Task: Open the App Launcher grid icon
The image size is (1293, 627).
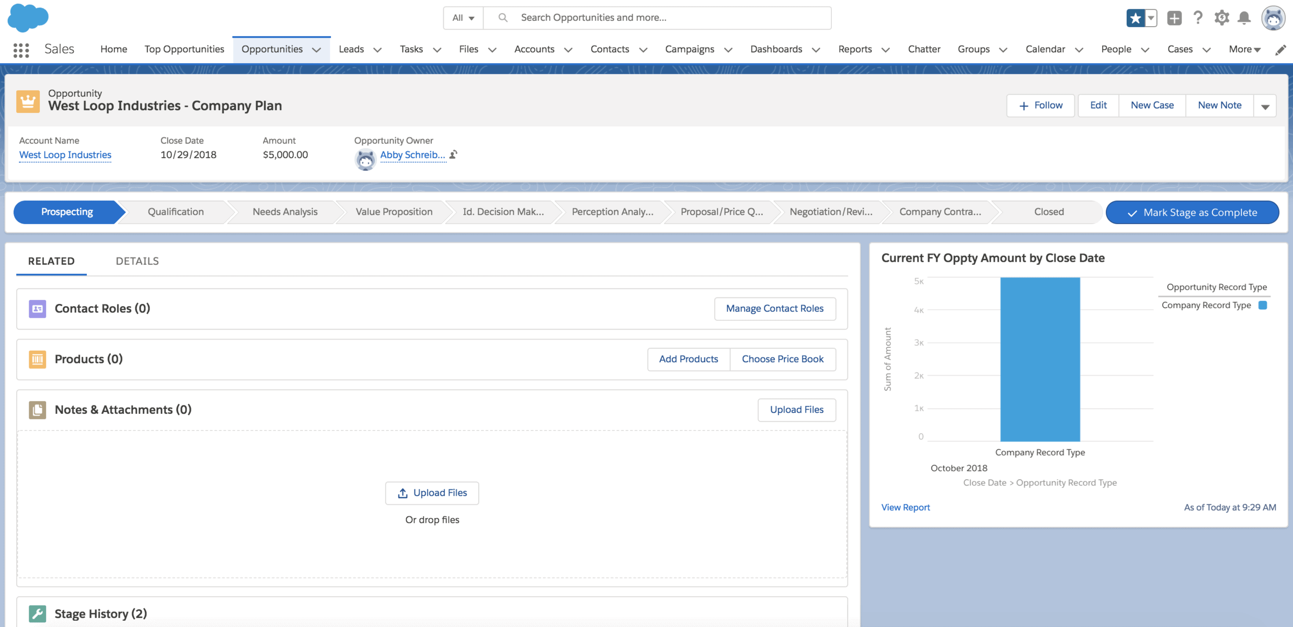Action: click(x=21, y=50)
